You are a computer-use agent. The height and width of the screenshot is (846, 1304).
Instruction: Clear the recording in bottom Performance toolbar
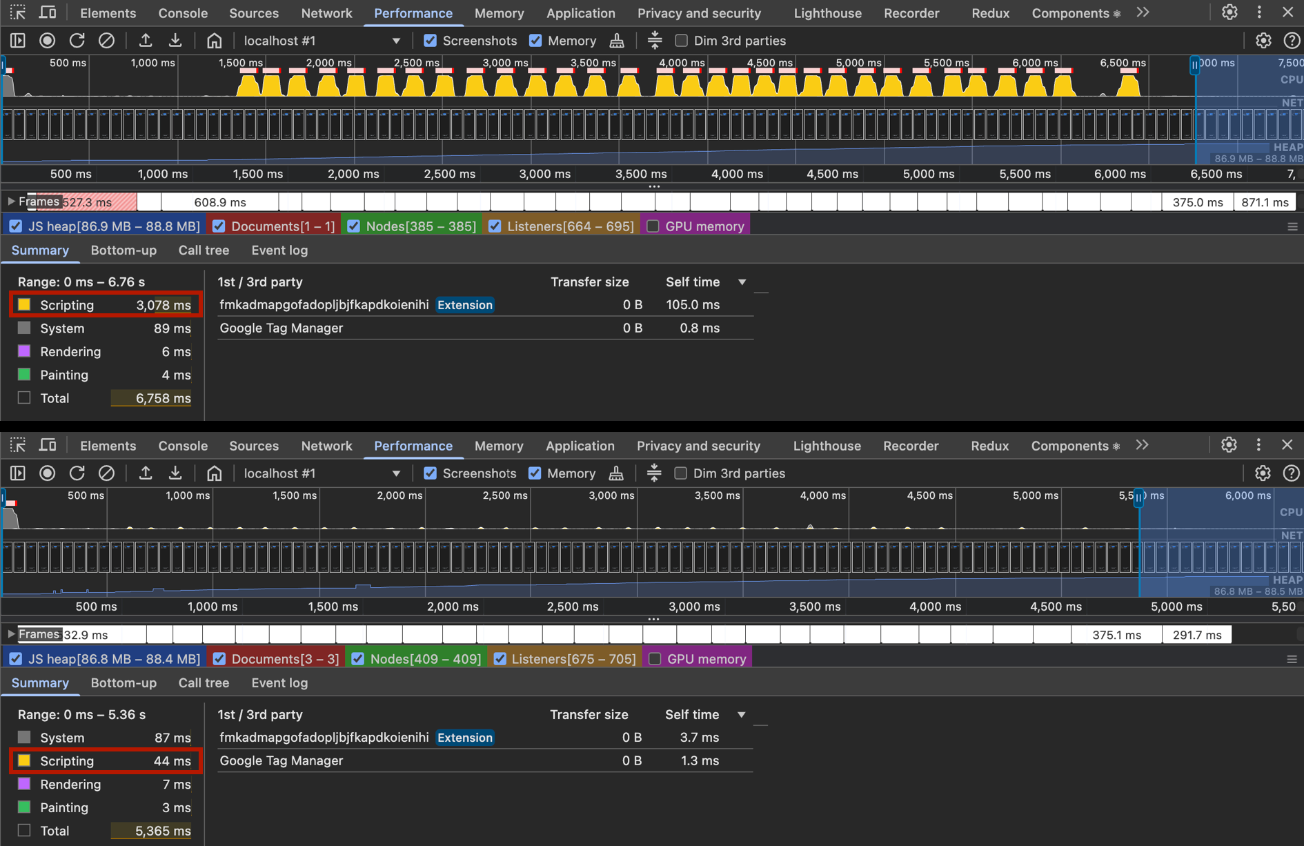[106, 473]
